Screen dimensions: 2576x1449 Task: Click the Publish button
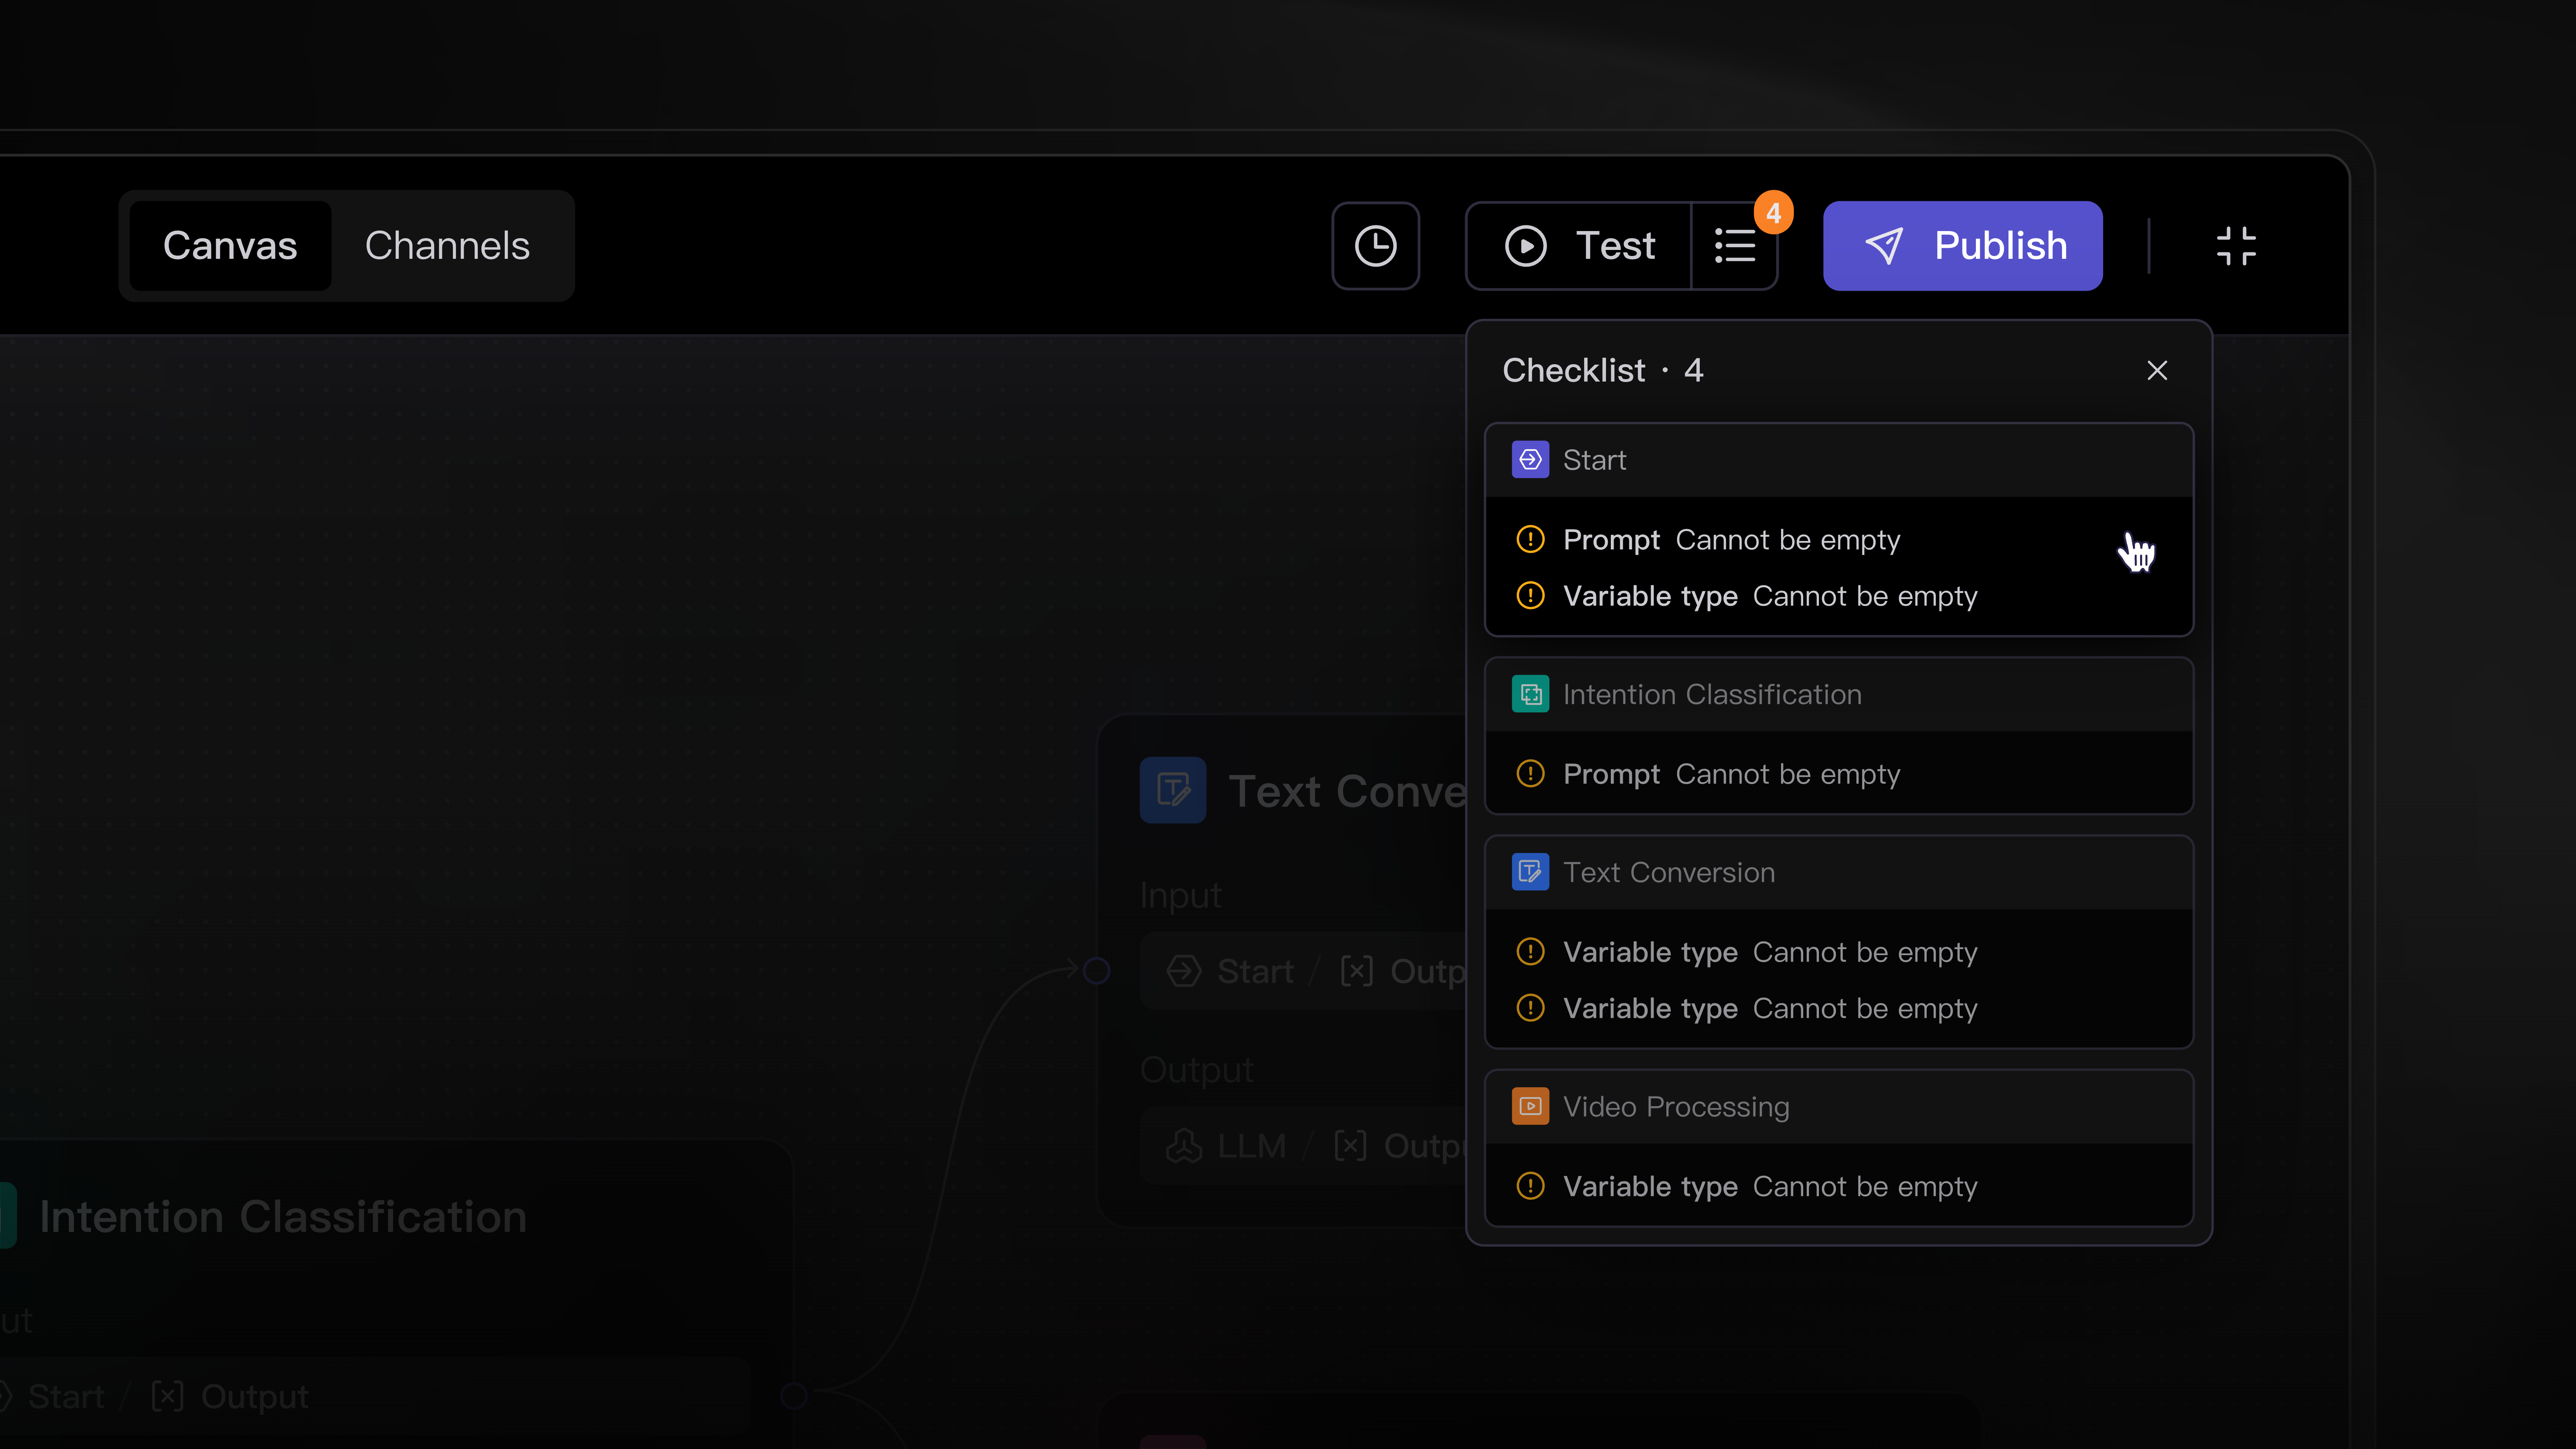[x=1962, y=246]
